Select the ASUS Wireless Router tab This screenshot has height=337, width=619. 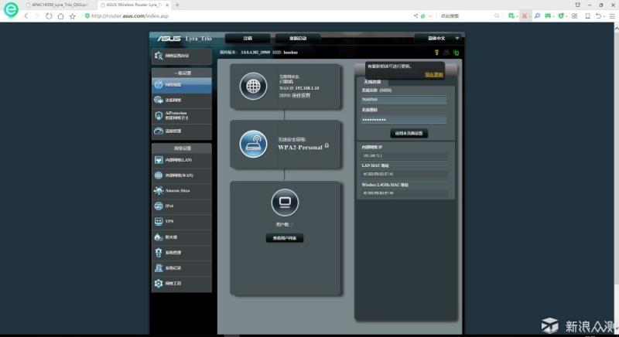(135, 5)
